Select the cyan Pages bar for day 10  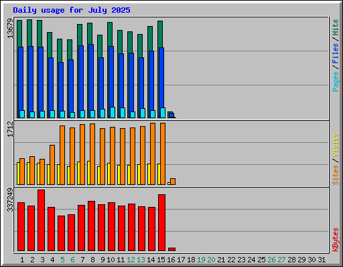[113, 112]
